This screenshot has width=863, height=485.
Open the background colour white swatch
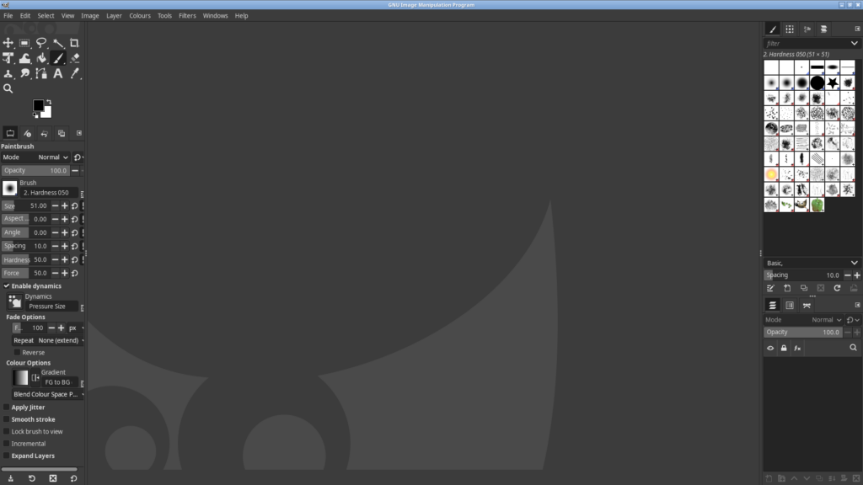[x=47, y=114]
